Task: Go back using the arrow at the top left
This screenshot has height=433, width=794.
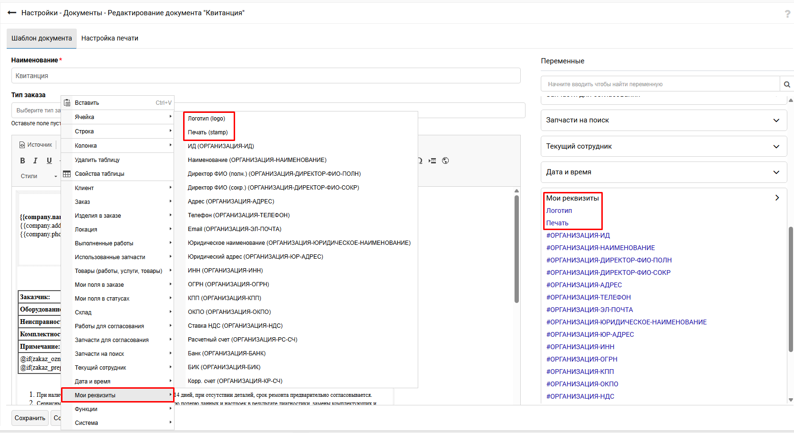Action: [x=12, y=13]
